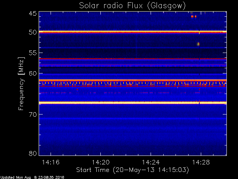Click the red emission band near 56.5 MHz

[133, 59]
